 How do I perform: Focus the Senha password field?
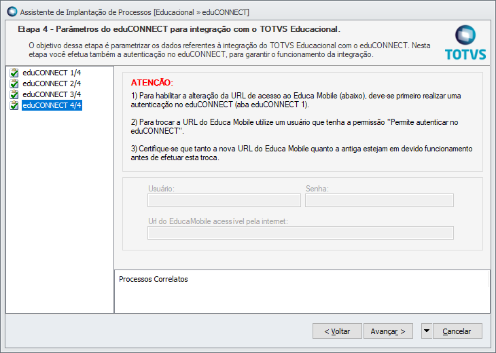[x=379, y=200]
